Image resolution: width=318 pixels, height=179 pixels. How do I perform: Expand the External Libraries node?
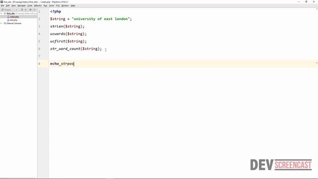click(x=1, y=23)
